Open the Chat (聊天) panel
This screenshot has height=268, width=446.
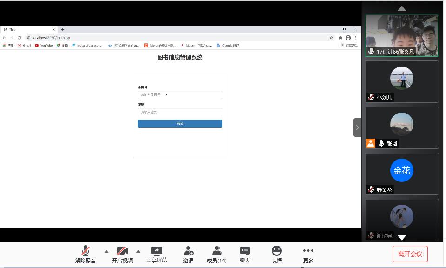(x=245, y=255)
